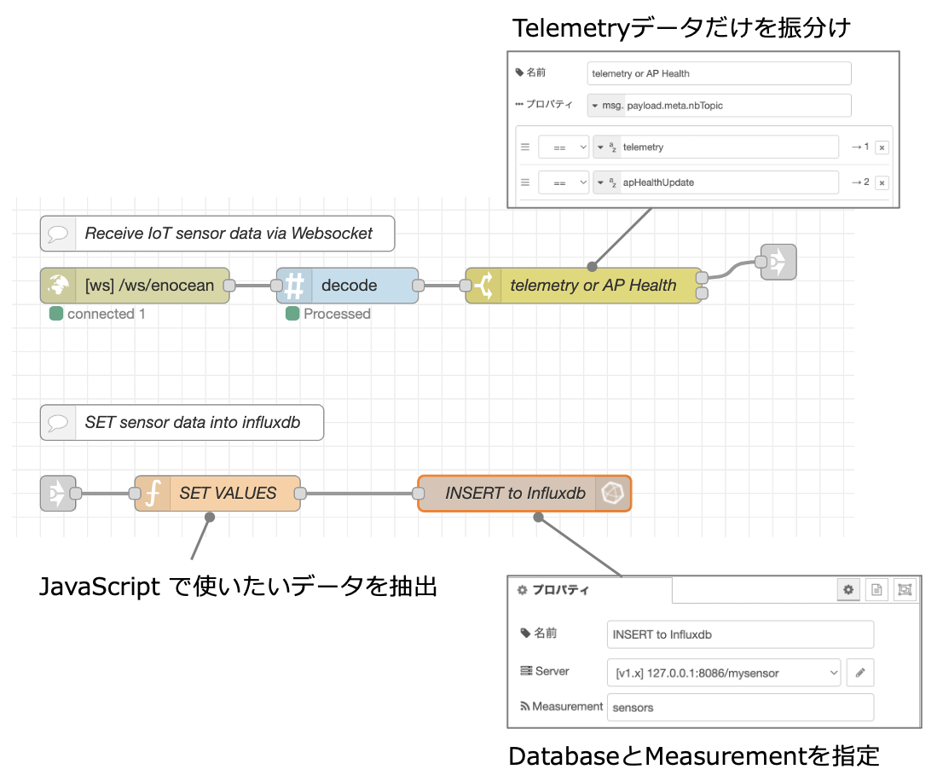This screenshot has height=781, width=943.
Task: Click the globe icon on websocket node
Action: (58, 286)
